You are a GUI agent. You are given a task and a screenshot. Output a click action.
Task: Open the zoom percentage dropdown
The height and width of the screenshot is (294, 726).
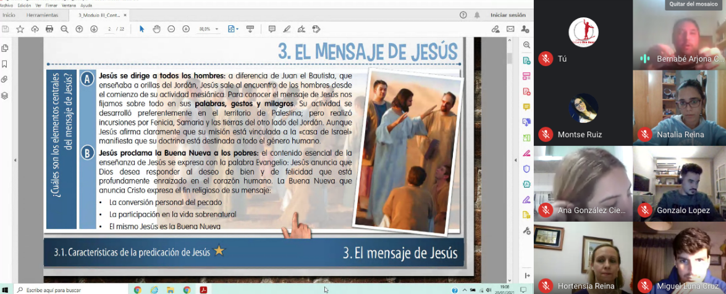pos(216,29)
